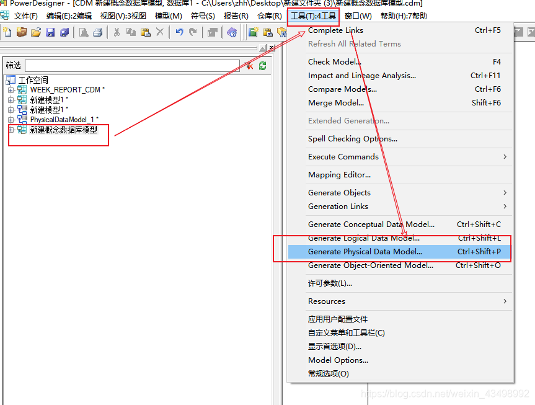Expand the PhysicalDataModel_1 node
This screenshot has width=535, height=405.
pyautogui.click(x=11, y=120)
